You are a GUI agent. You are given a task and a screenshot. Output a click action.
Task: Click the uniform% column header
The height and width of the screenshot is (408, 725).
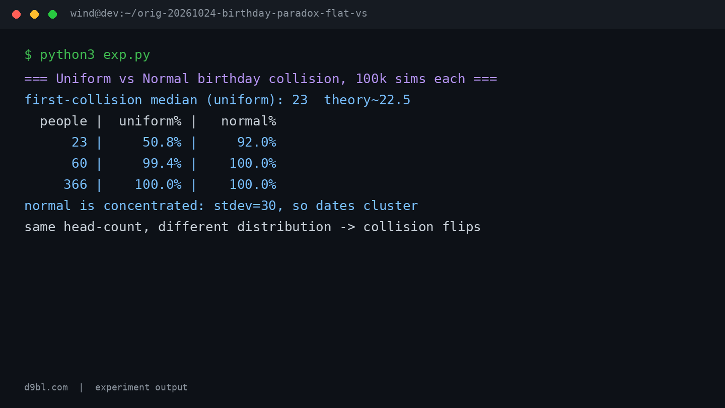150,121
